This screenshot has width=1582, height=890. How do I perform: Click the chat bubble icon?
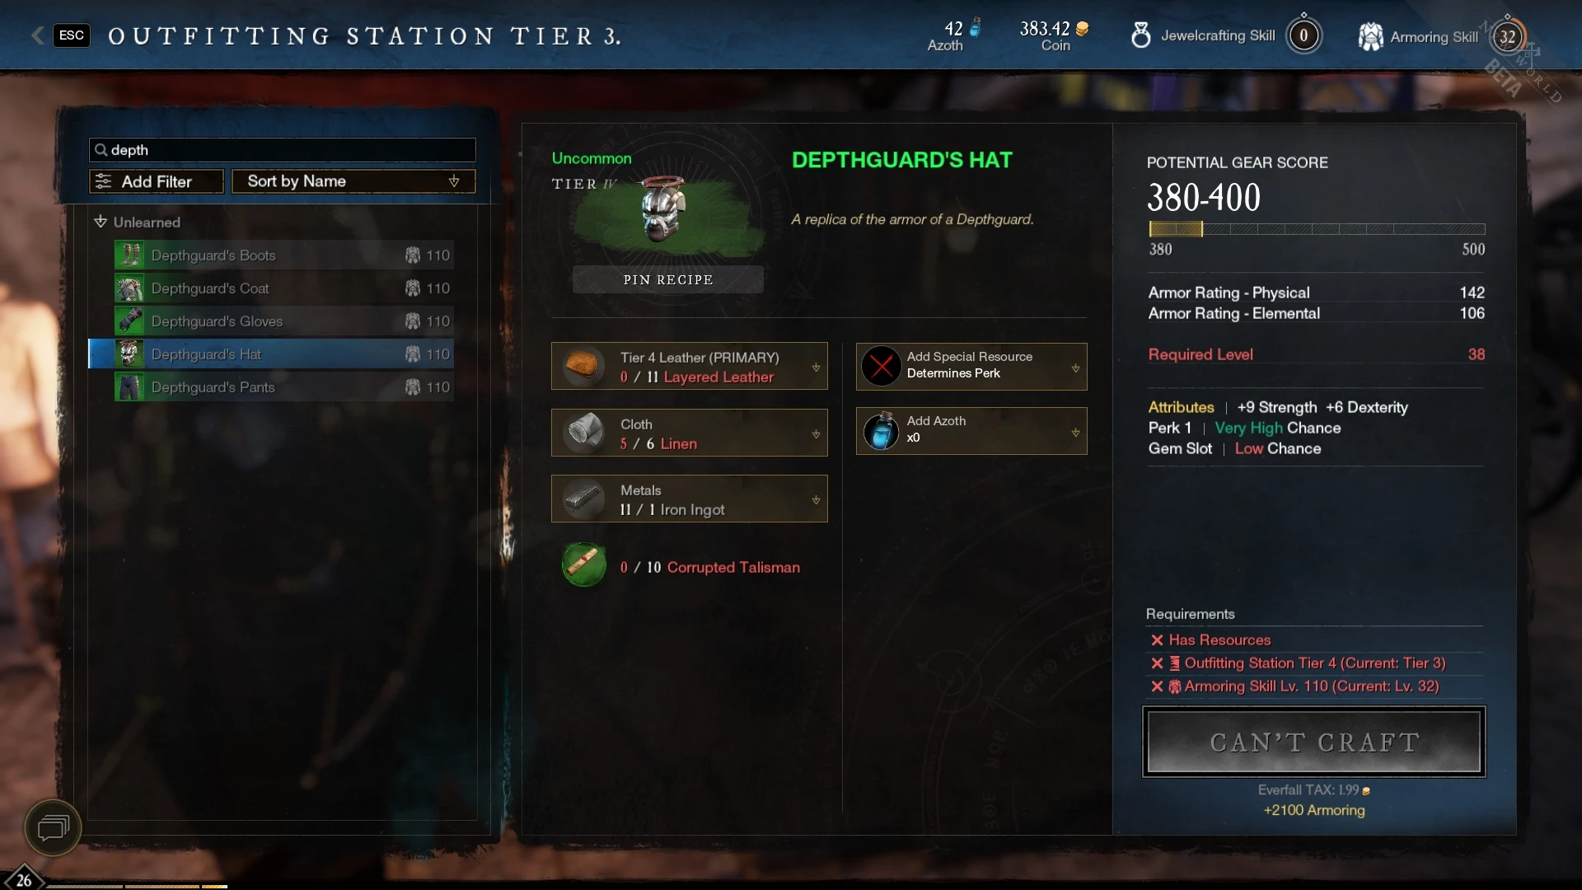(x=54, y=827)
